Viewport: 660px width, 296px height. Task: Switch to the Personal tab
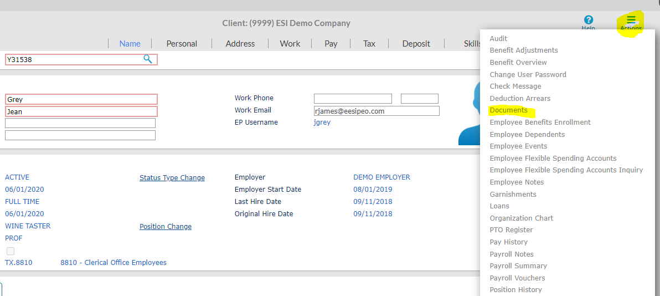coord(182,44)
